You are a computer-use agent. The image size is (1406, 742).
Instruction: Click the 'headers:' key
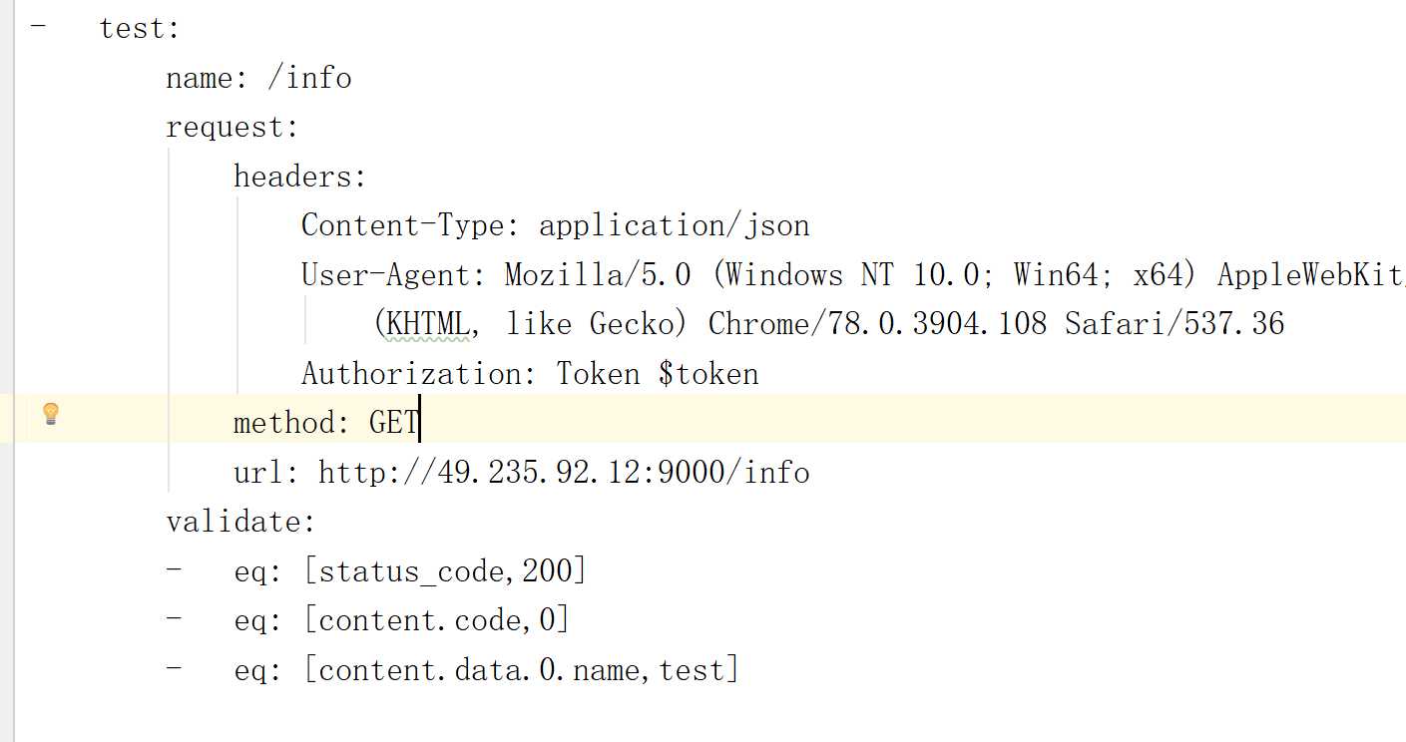(x=300, y=177)
